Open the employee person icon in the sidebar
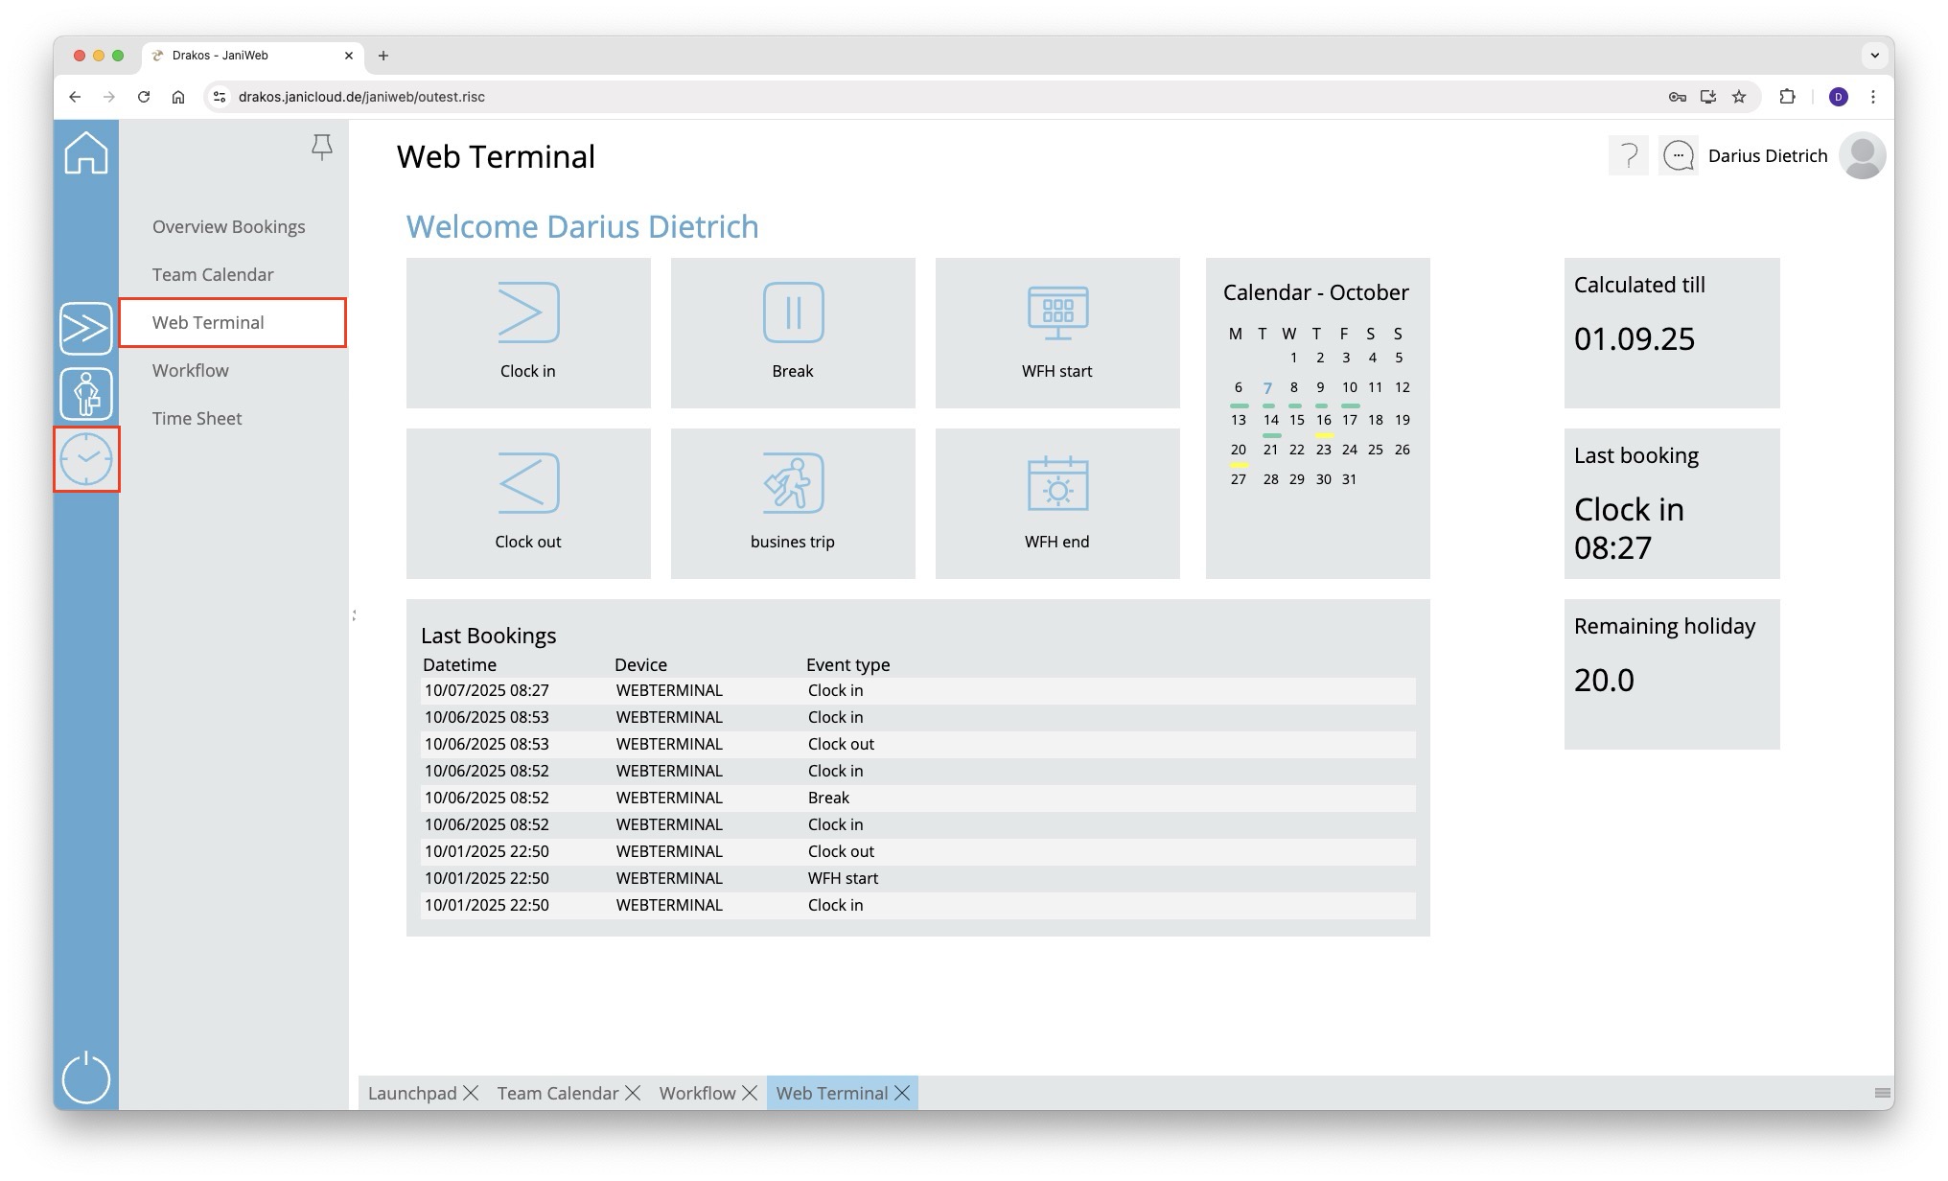This screenshot has height=1181, width=1948. pos(86,394)
